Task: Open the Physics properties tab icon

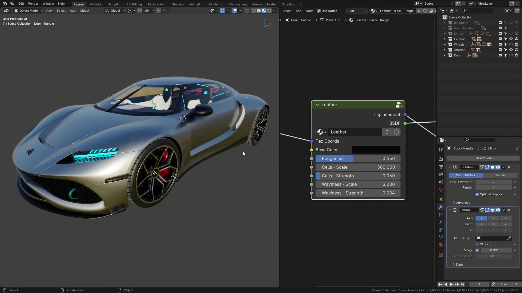Action: (441, 222)
